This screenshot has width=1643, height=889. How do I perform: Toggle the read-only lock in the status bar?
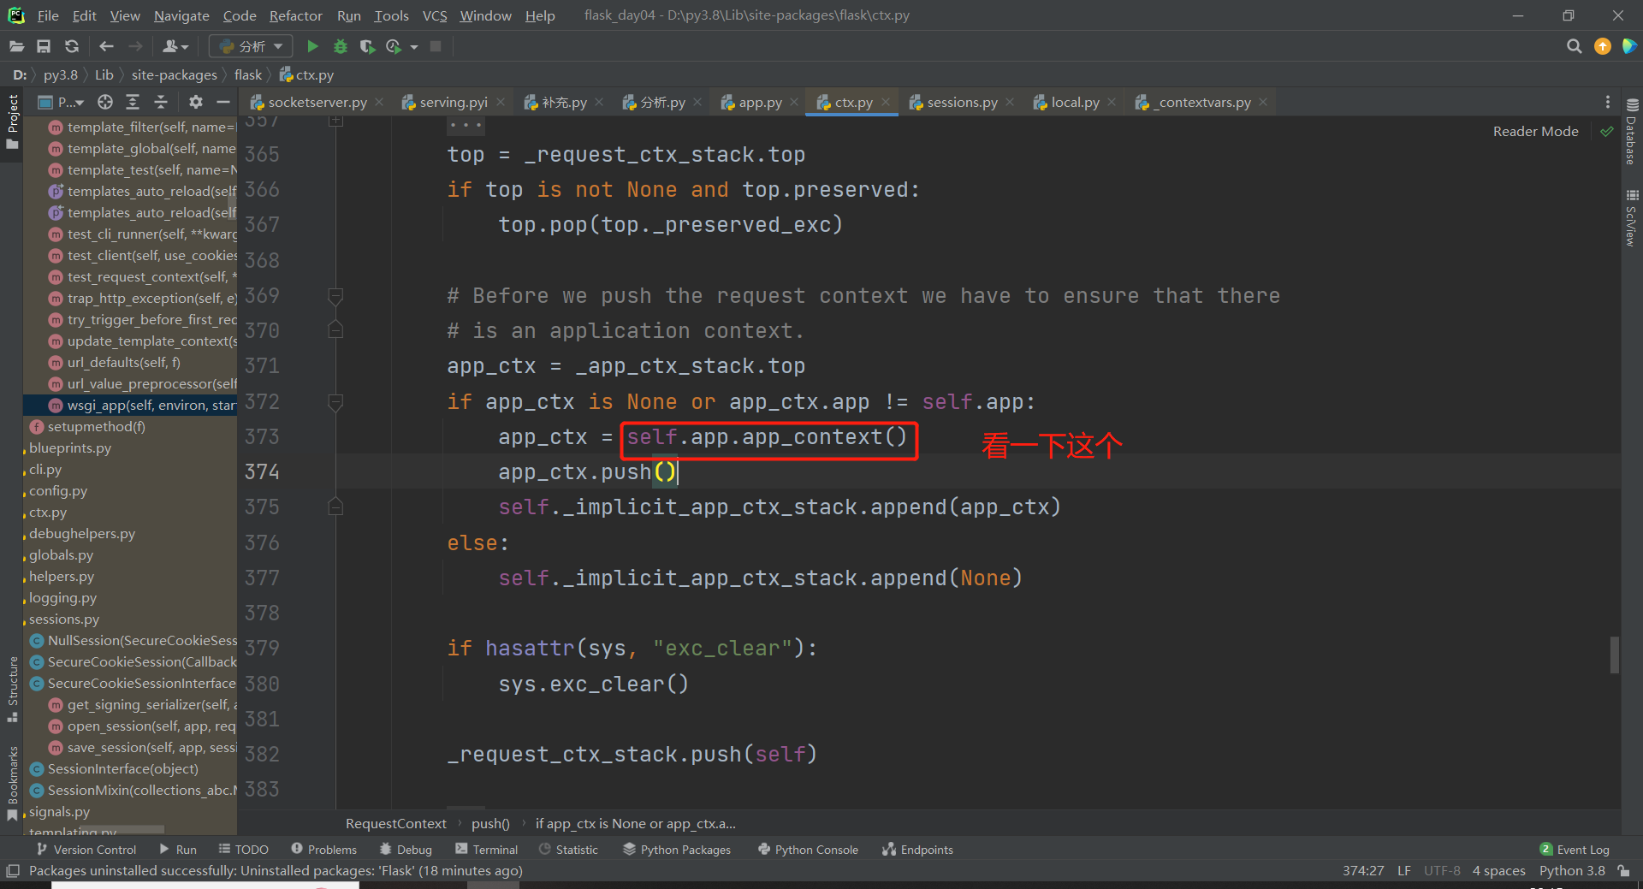[x=1623, y=871]
